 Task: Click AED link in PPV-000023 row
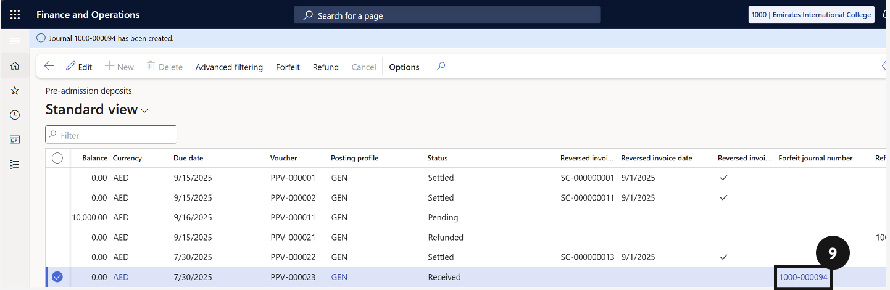tap(121, 277)
